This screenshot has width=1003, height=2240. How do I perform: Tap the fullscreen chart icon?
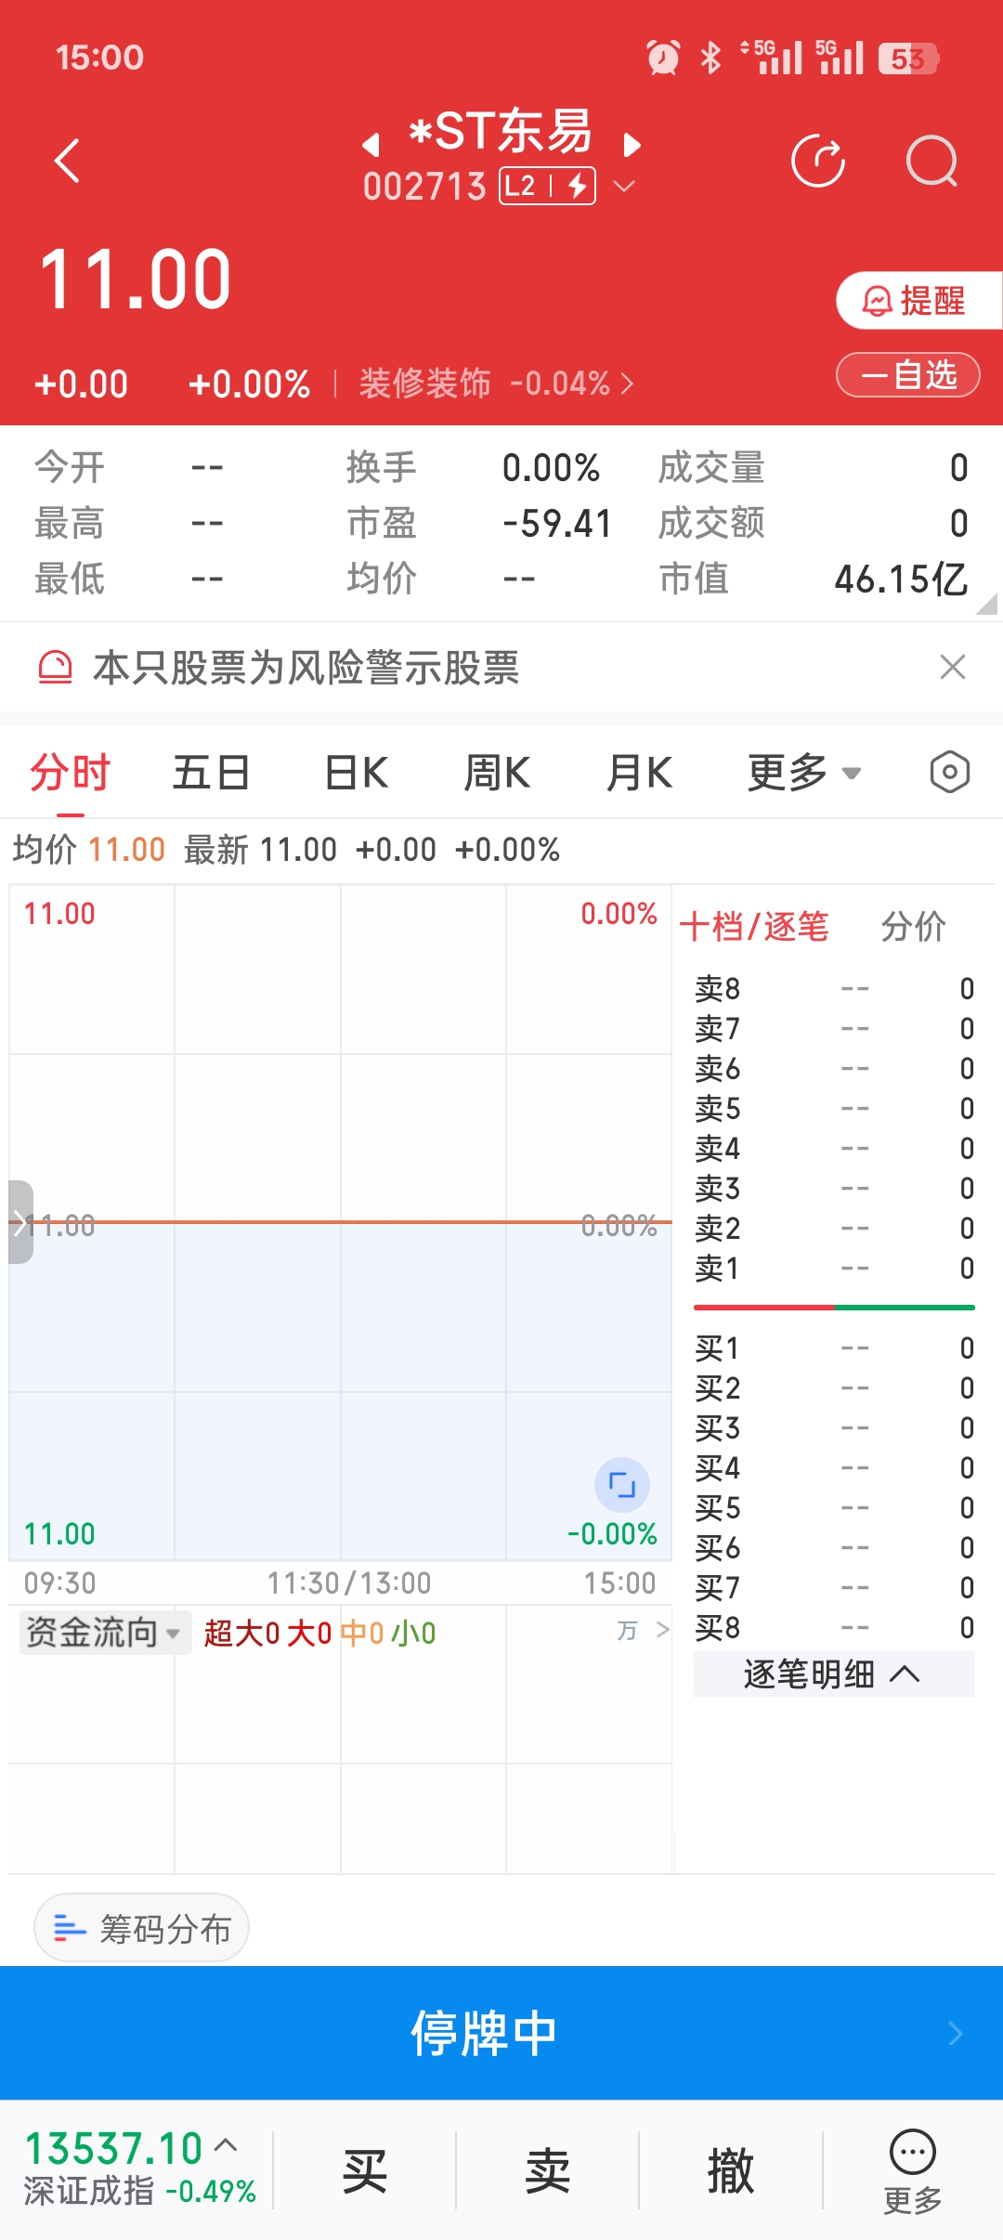point(621,1485)
